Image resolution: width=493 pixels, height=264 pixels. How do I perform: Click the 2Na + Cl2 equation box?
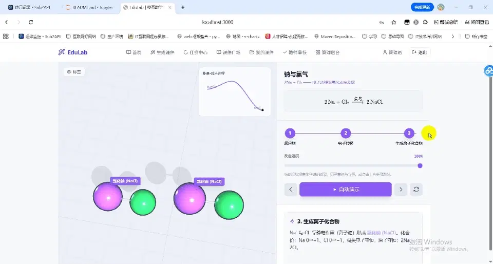(x=353, y=101)
